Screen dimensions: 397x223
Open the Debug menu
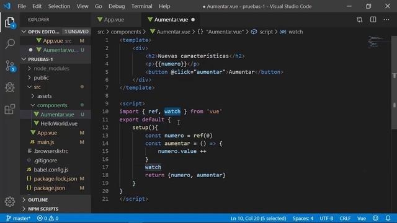click(x=117, y=6)
